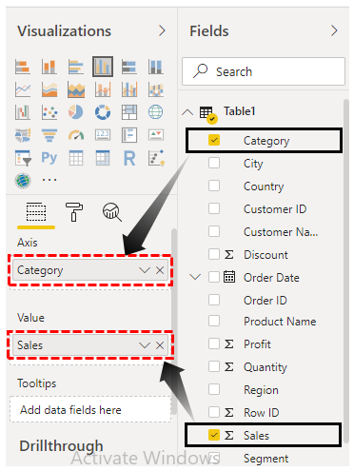Image resolution: width=354 pixels, height=471 pixels.
Task: Select Line and stacked column chart visual
Action: point(103,89)
